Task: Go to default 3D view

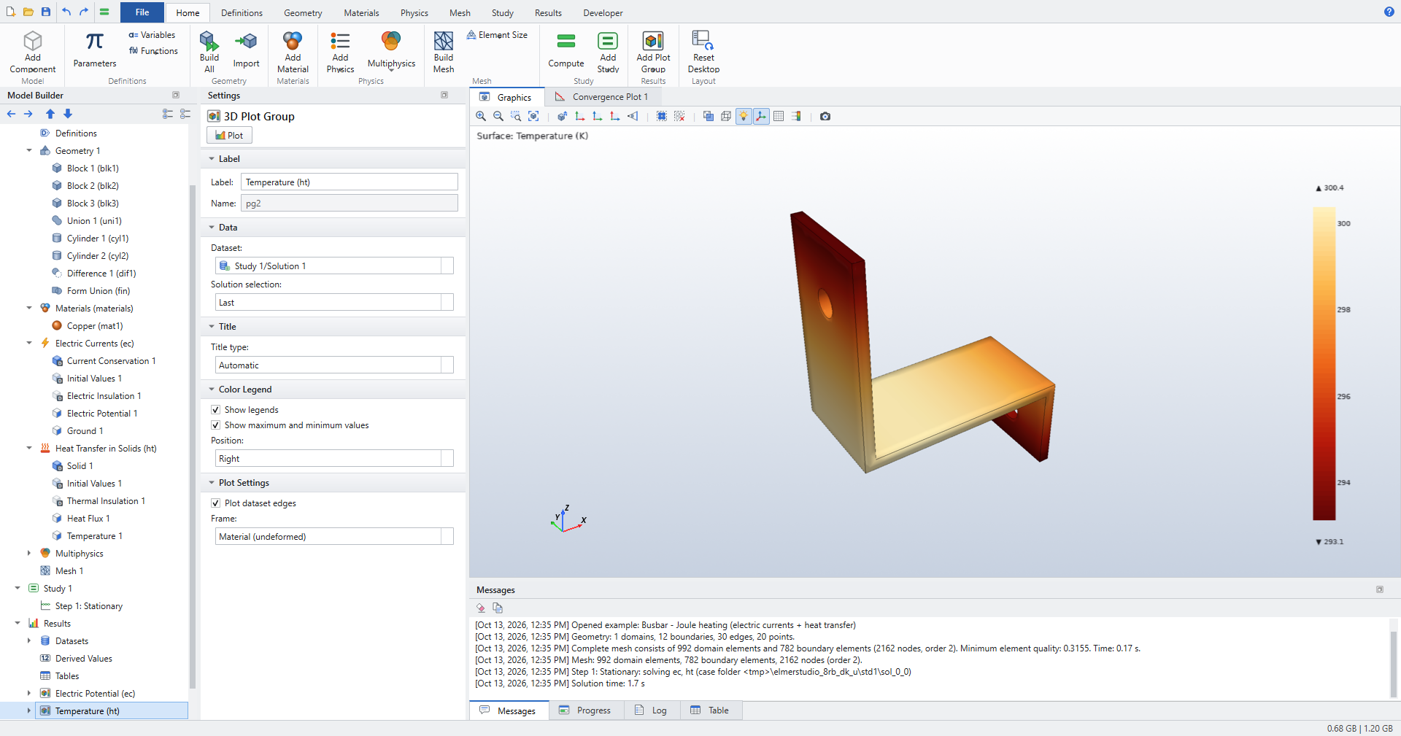Action: click(562, 116)
